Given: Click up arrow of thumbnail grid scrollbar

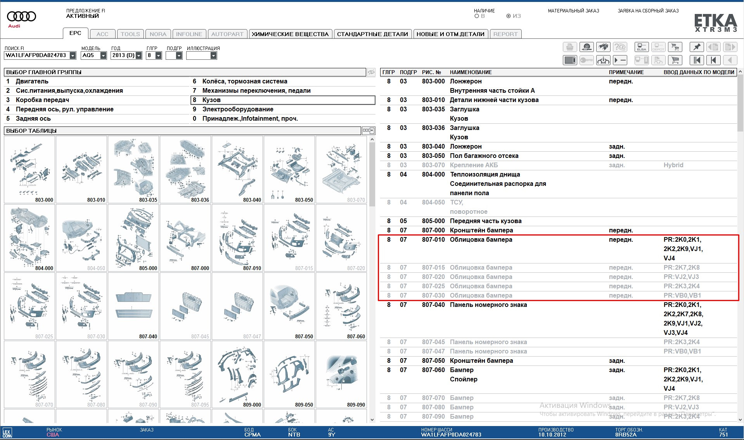Looking at the screenshot, I should 372,139.
